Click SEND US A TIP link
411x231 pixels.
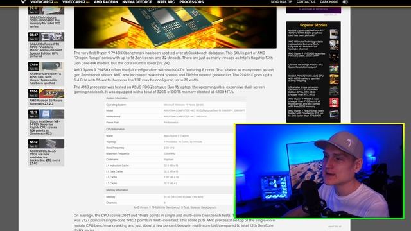coord(281,1)
